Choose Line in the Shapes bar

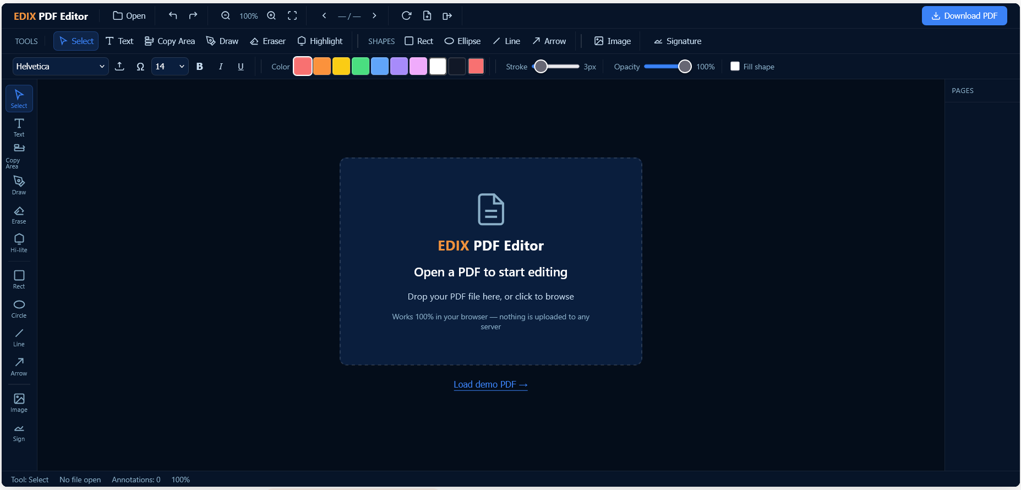pyautogui.click(x=506, y=41)
